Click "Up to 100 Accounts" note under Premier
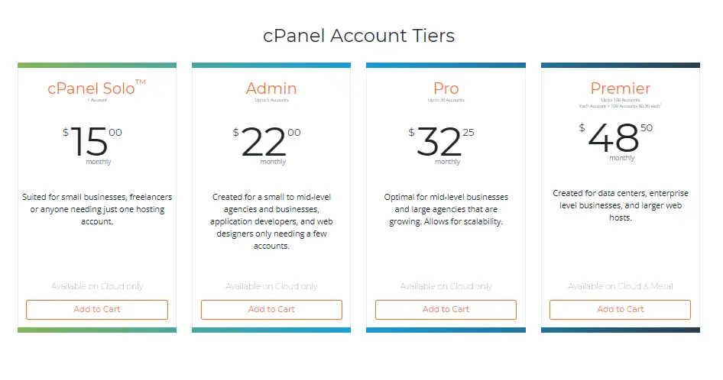This screenshot has height=380, width=723. pyautogui.click(x=620, y=100)
